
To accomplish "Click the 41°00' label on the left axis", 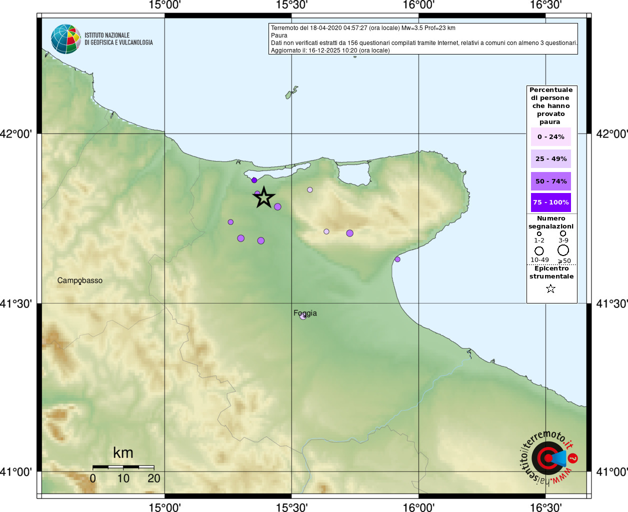I will [16, 471].
